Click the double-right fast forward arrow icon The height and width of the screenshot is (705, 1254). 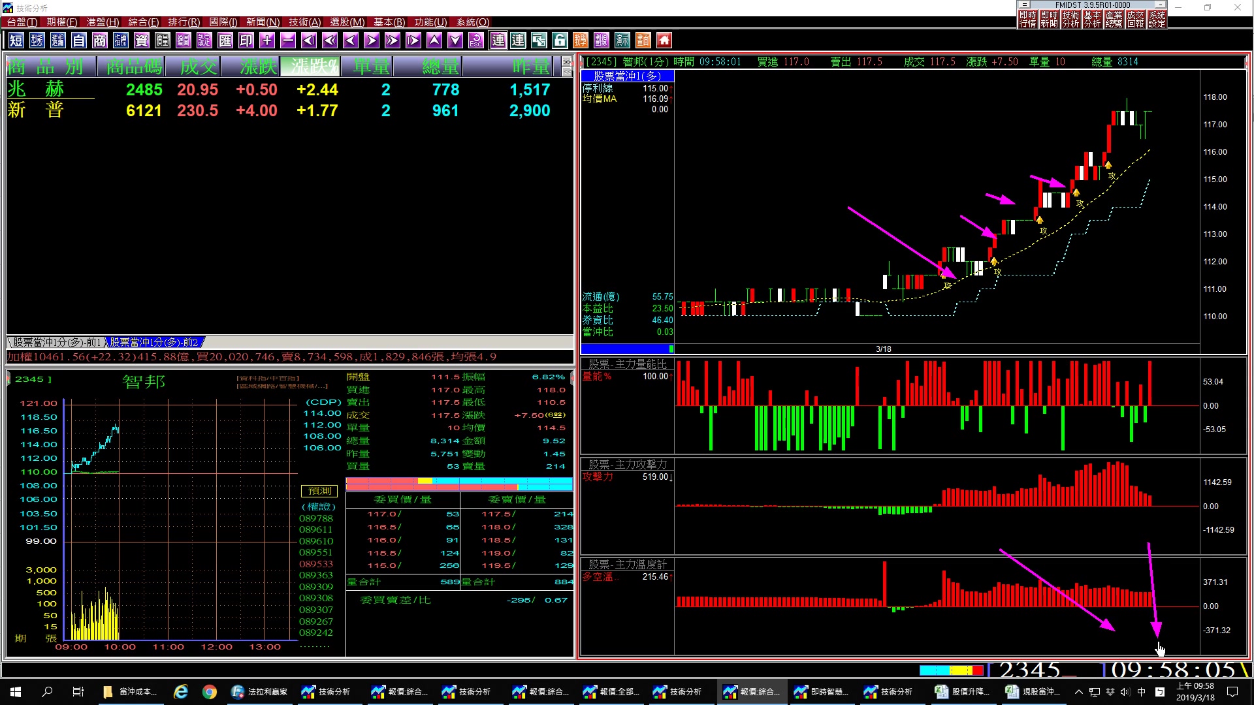(393, 40)
